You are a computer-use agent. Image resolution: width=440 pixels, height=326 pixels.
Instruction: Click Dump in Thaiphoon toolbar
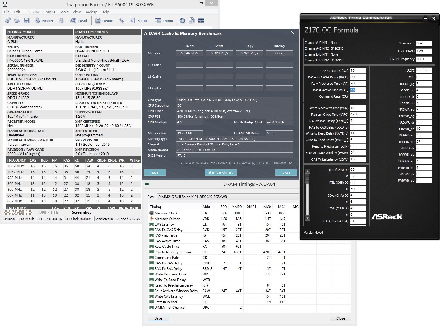pos(164,21)
